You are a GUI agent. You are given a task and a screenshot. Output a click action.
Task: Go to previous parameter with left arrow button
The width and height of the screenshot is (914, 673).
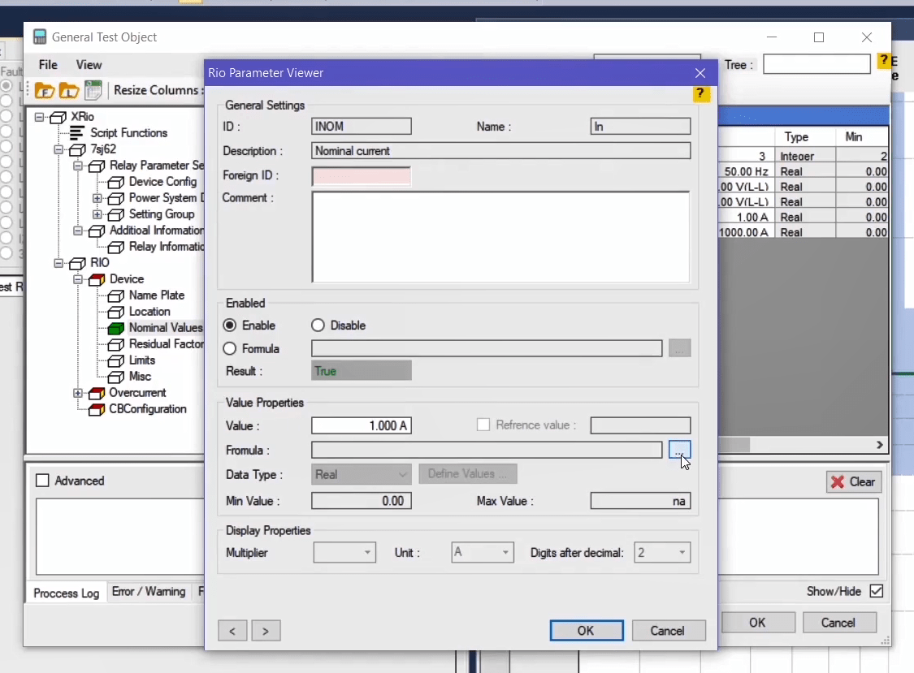pyautogui.click(x=232, y=631)
